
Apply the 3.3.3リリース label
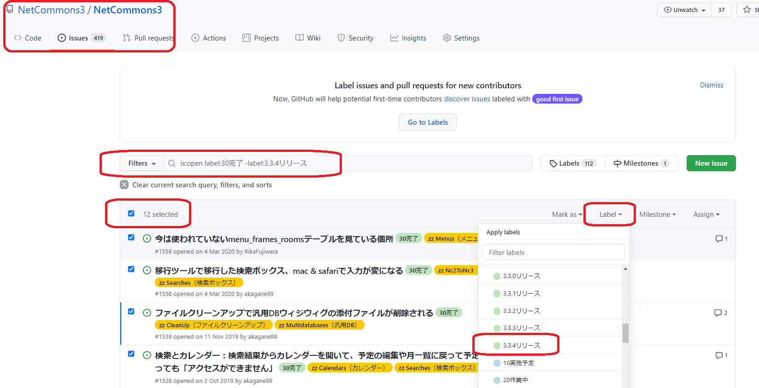tap(550, 328)
